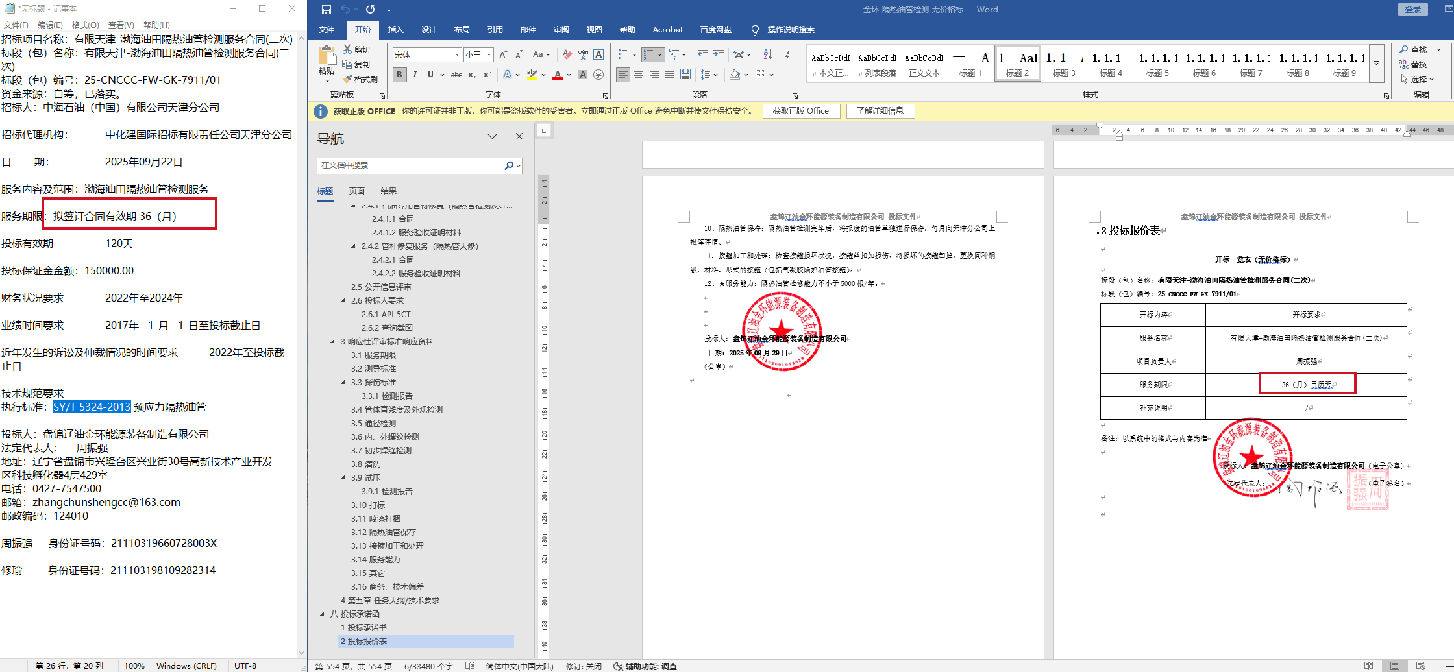
Task: Click the subscript icon
Action: [x=472, y=75]
